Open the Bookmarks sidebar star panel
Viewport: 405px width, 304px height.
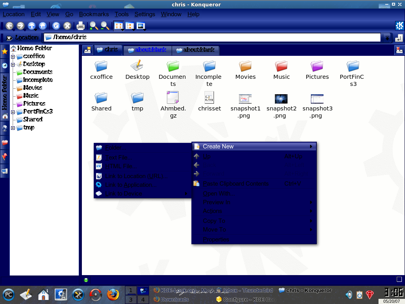5,51
